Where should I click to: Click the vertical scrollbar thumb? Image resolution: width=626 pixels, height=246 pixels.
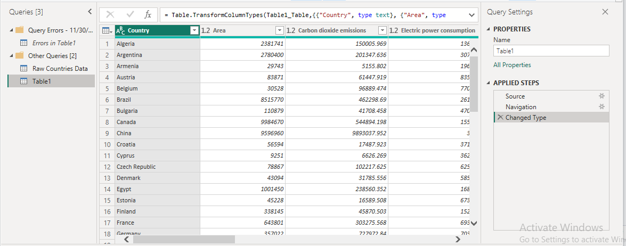point(474,84)
